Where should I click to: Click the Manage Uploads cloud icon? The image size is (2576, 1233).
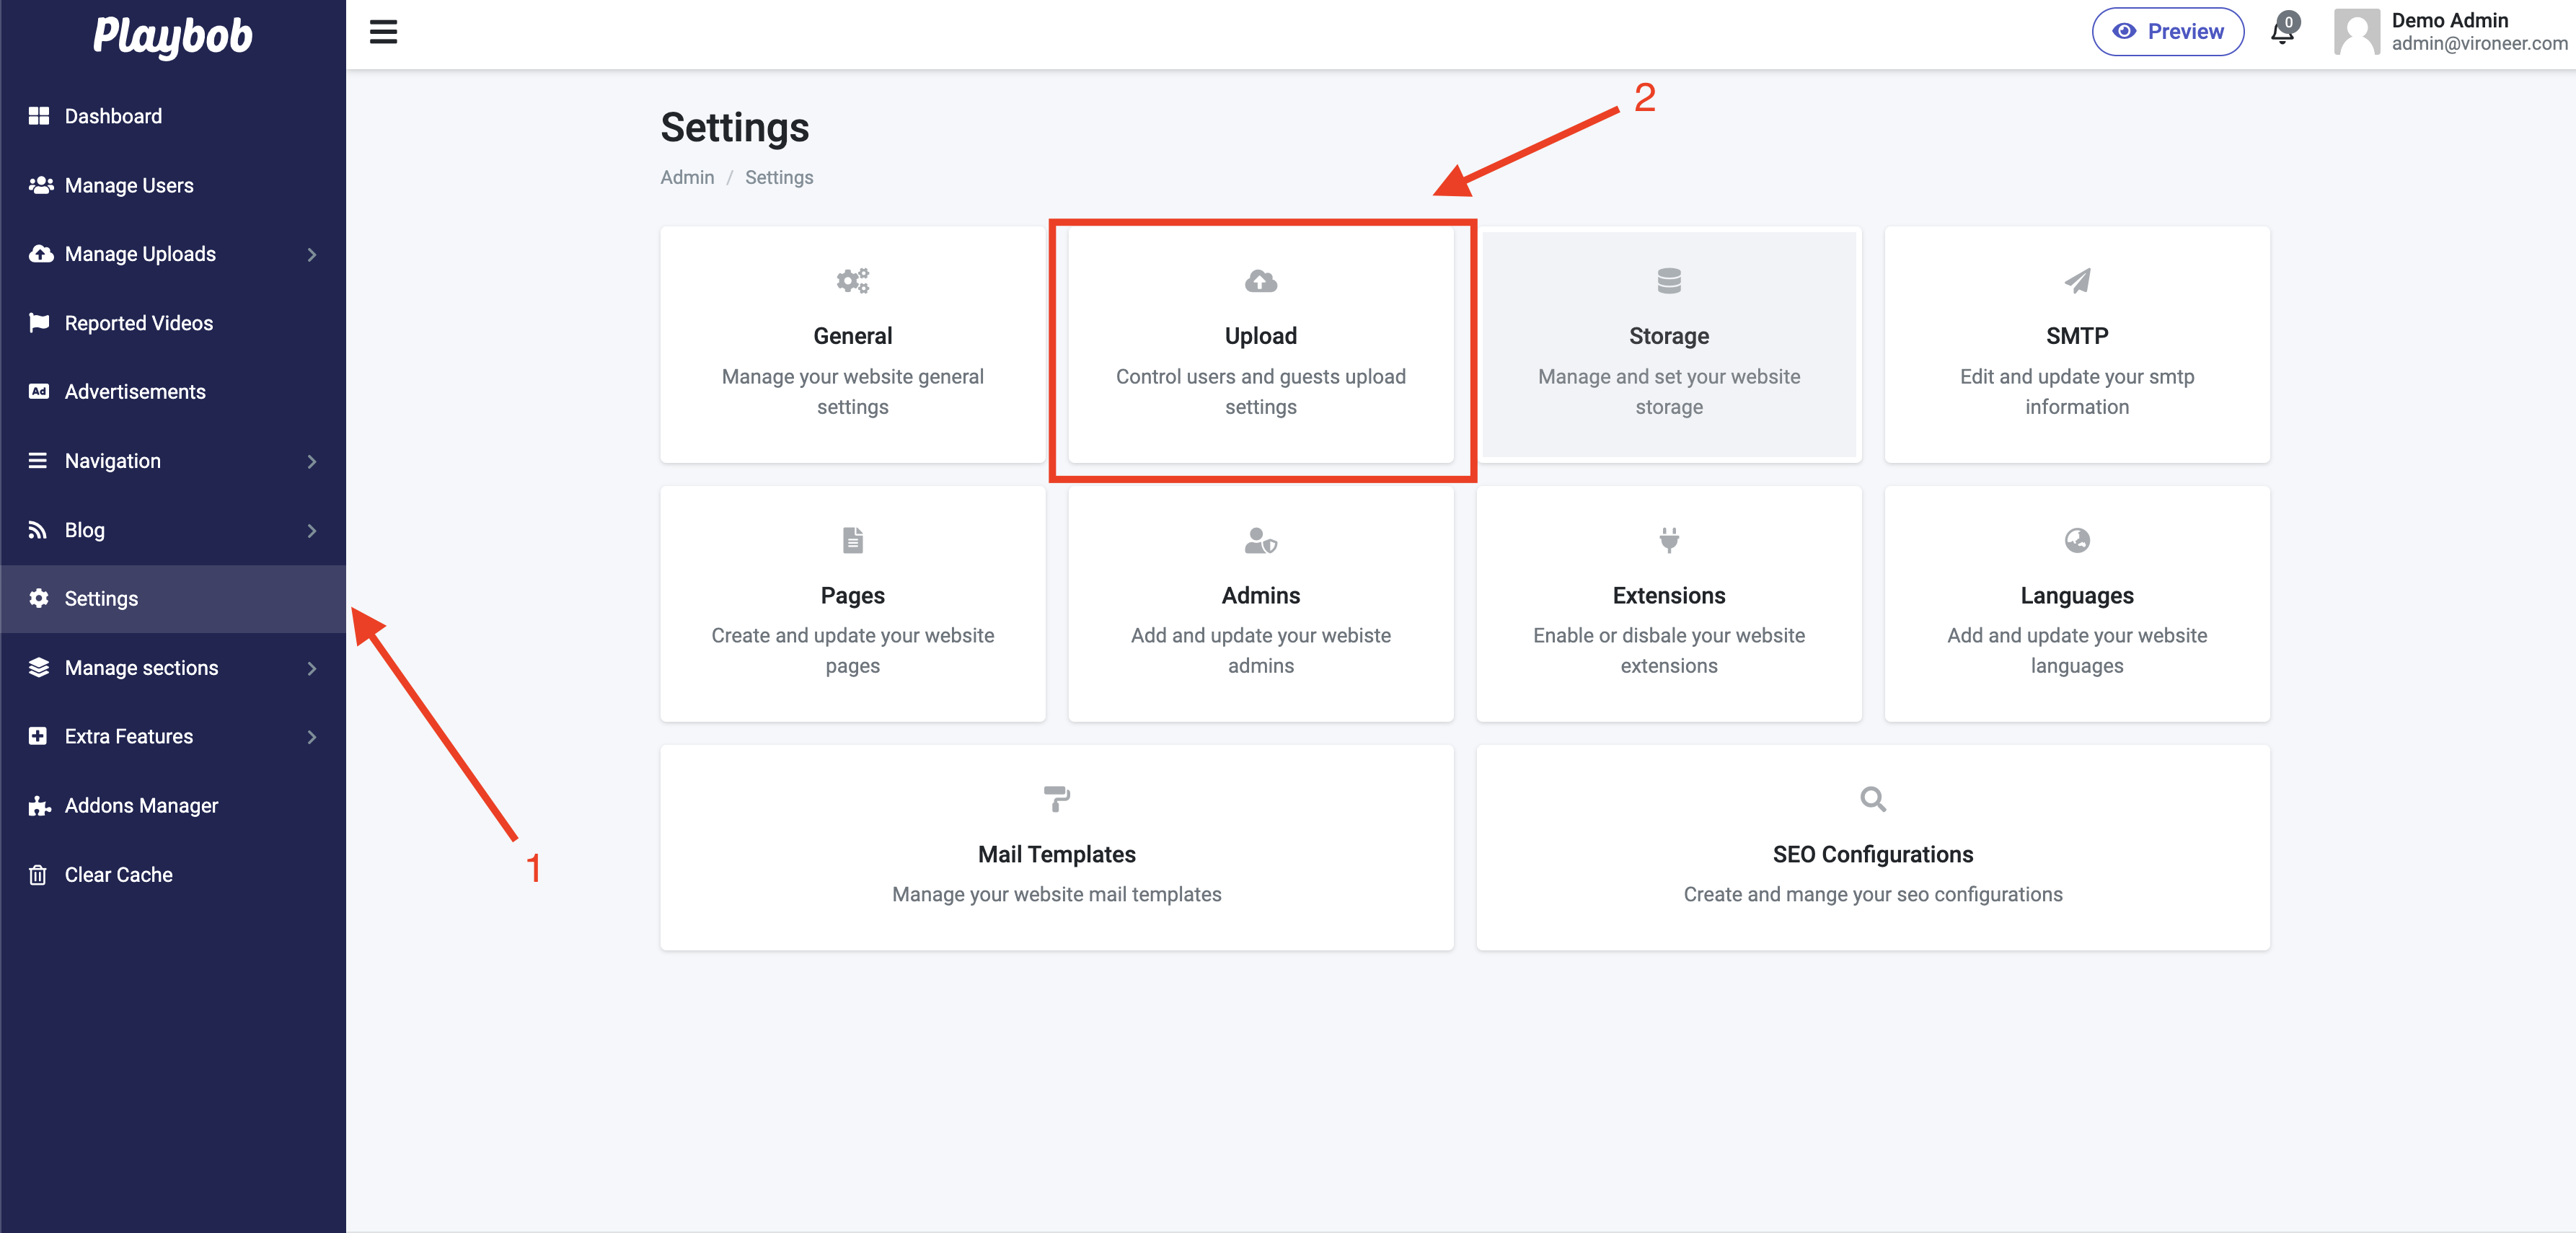point(40,254)
